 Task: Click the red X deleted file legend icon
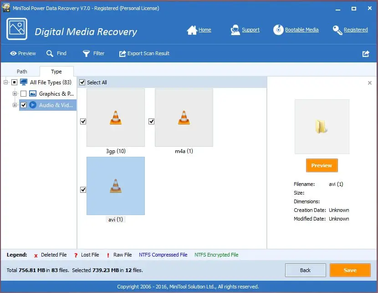pyautogui.click(x=36, y=256)
